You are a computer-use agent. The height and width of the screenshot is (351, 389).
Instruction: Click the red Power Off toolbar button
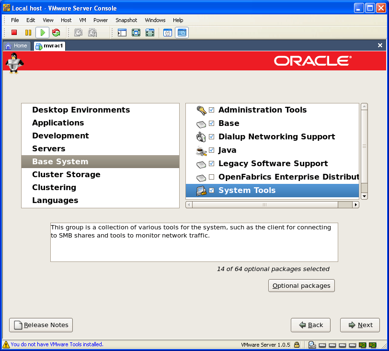coord(14,33)
